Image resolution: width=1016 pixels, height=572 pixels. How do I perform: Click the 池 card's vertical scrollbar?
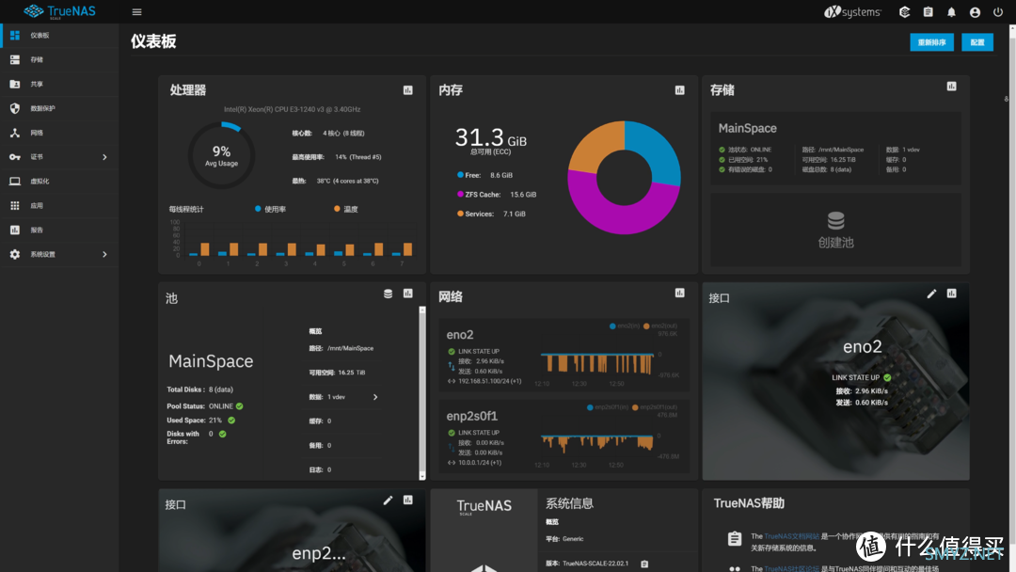click(422, 393)
